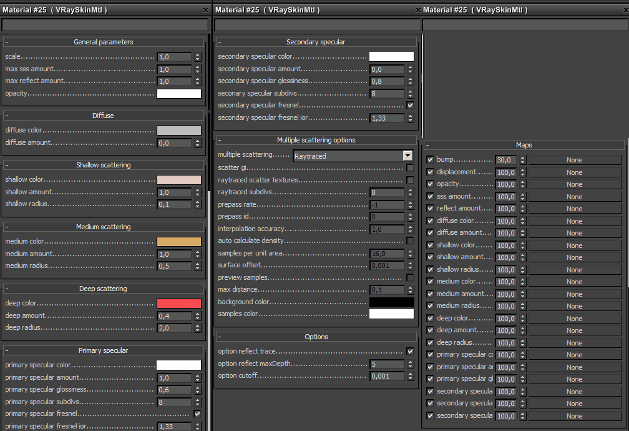The image size is (629, 431).
Task: Click the shallow radius spinner arrows
Action: (x=197, y=204)
